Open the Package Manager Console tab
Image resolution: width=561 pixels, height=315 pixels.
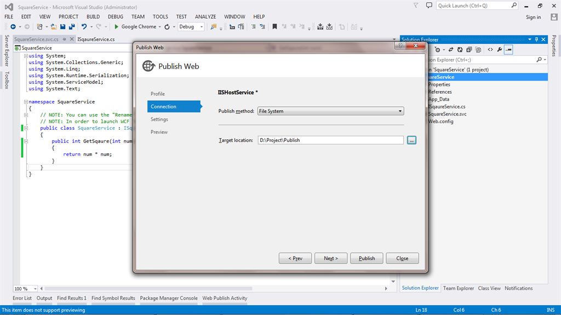tap(169, 298)
